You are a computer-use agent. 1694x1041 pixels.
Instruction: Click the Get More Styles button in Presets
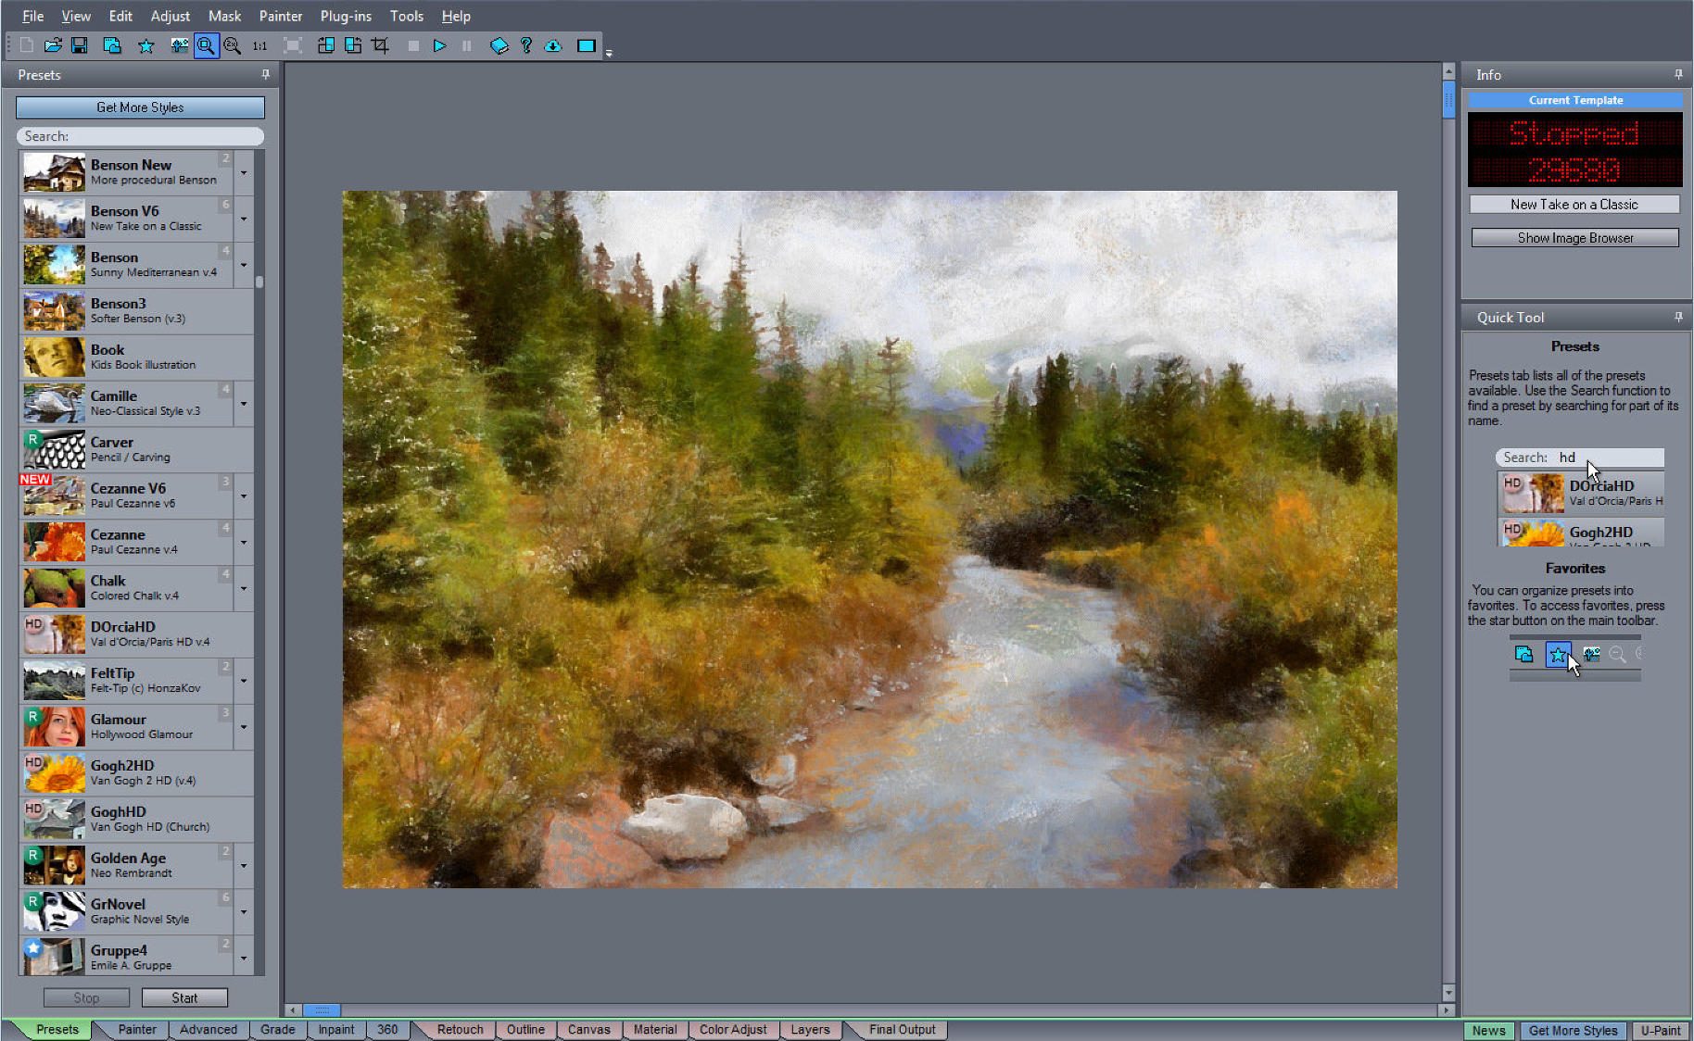click(x=140, y=107)
